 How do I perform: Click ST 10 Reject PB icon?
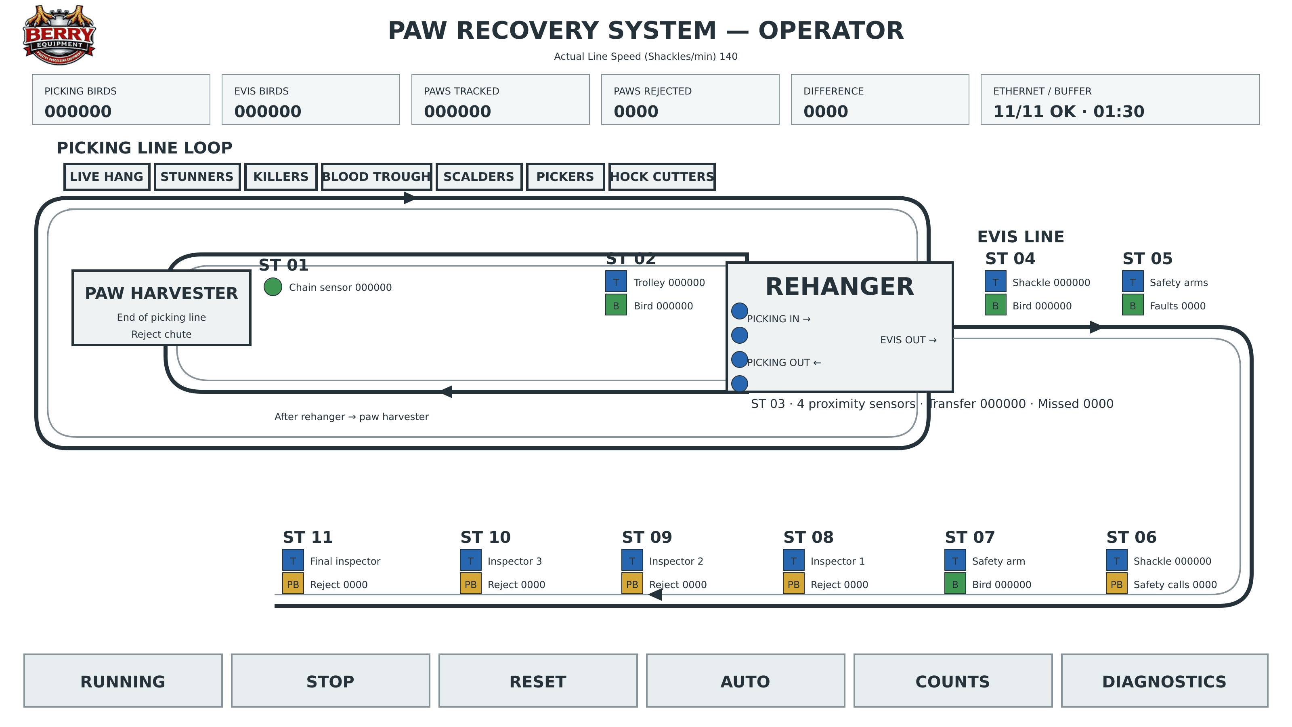click(x=471, y=584)
